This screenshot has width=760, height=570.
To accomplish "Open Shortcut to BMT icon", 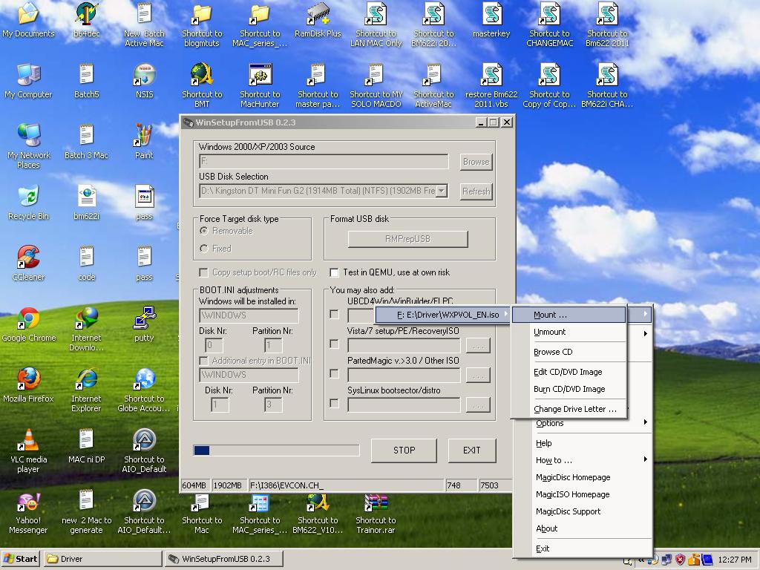I will (202, 85).
